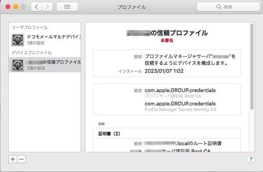
Task: Go back with the left chevron button
Action: click(x=36, y=7)
